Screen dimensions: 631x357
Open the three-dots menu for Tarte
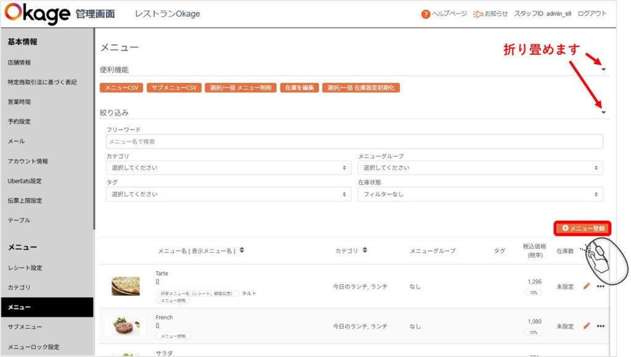pyautogui.click(x=600, y=286)
